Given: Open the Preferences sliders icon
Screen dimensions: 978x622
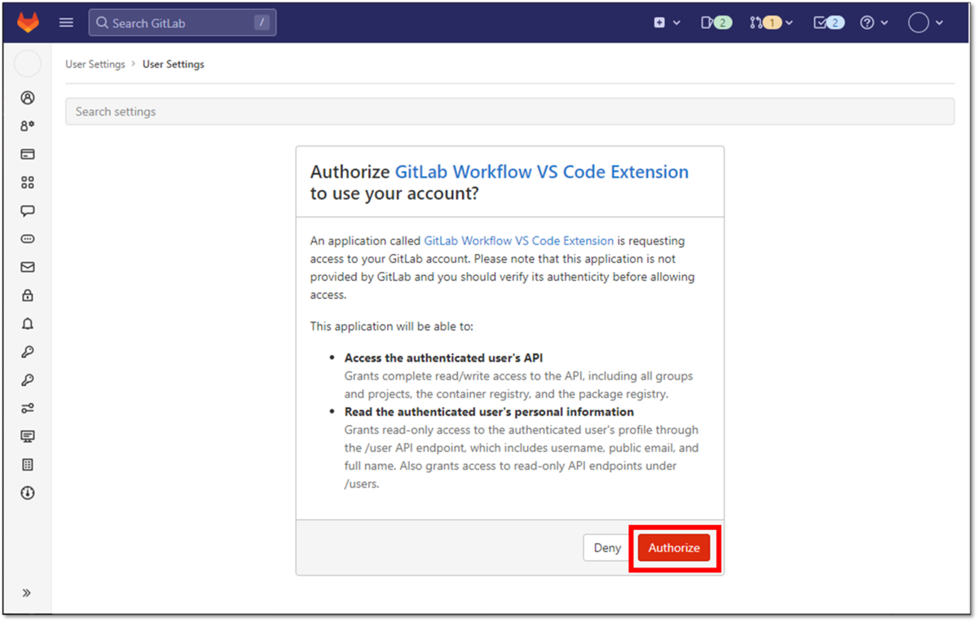Looking at the screenshot, I should coord(28,409).
